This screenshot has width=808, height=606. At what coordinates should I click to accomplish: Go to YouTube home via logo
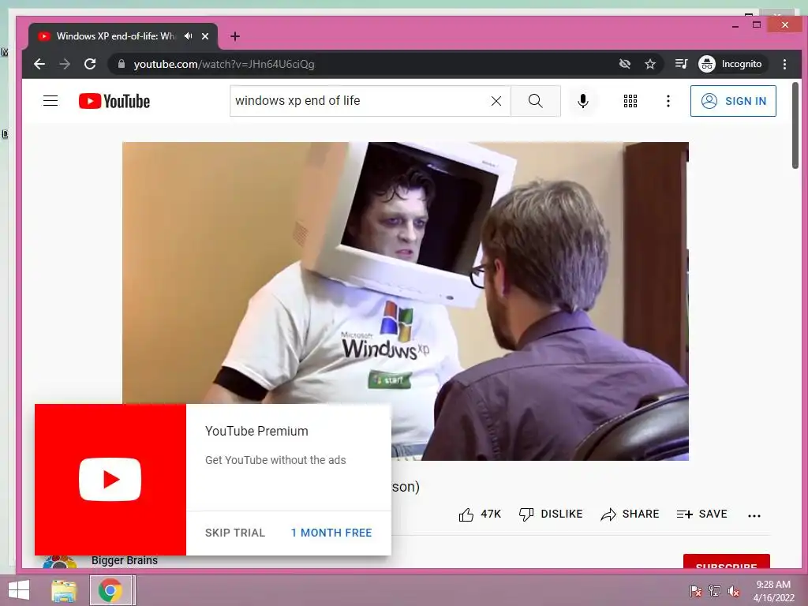[x=114, y=101]
